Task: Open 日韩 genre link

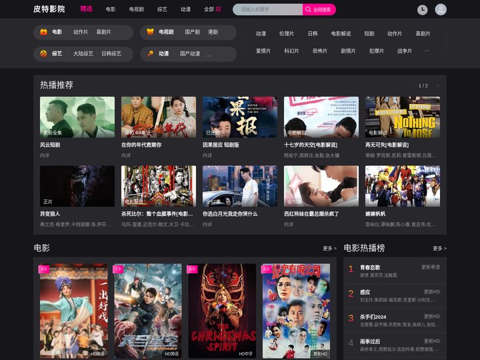Action: tap(313, 34)
